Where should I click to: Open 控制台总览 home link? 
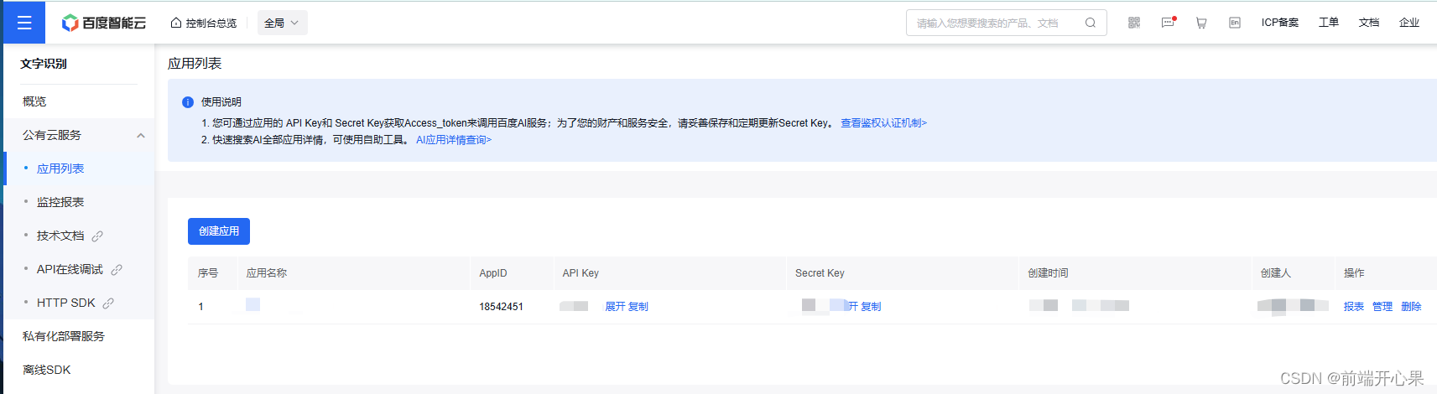tap(203, 23)
